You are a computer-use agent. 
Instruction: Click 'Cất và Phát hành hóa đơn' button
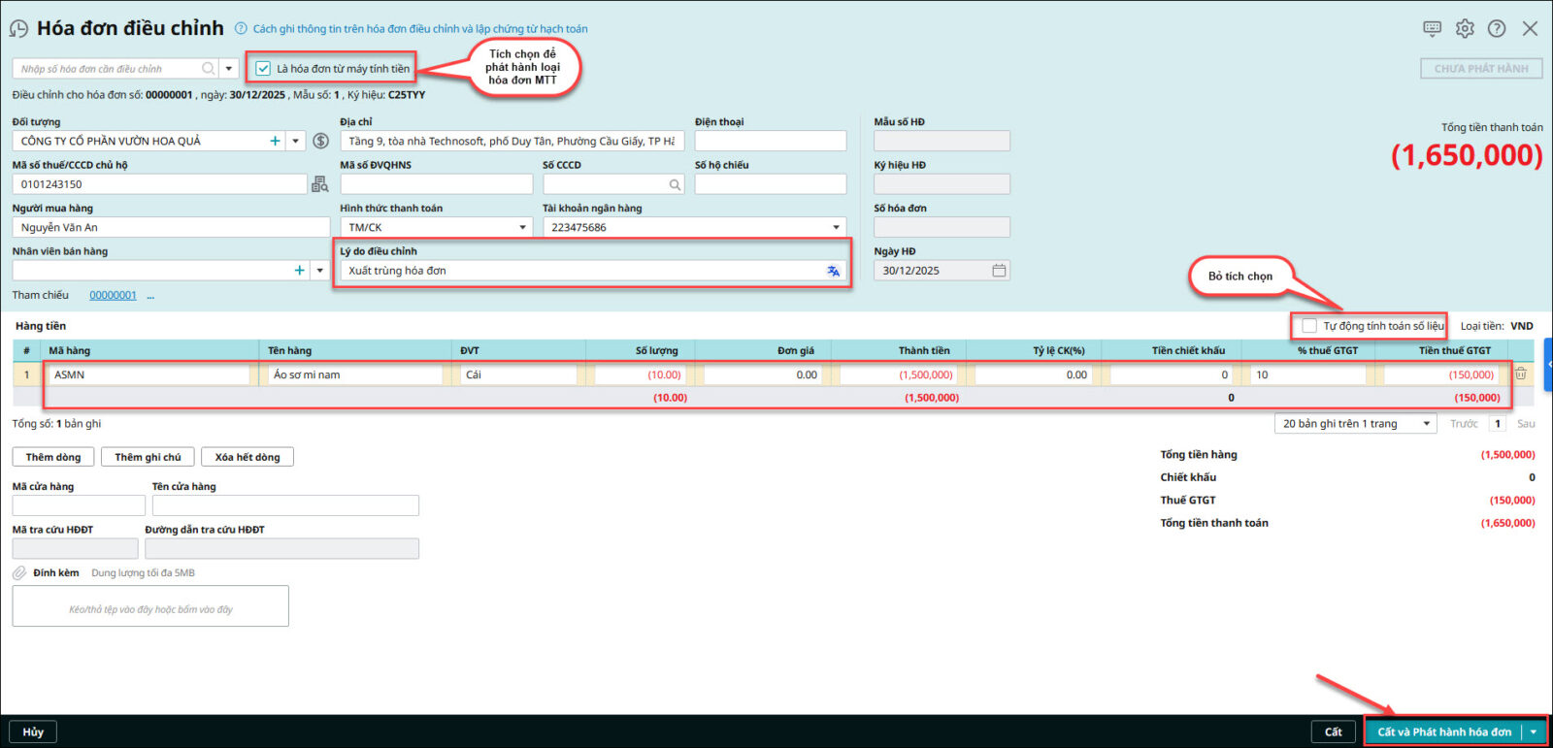1444,732
